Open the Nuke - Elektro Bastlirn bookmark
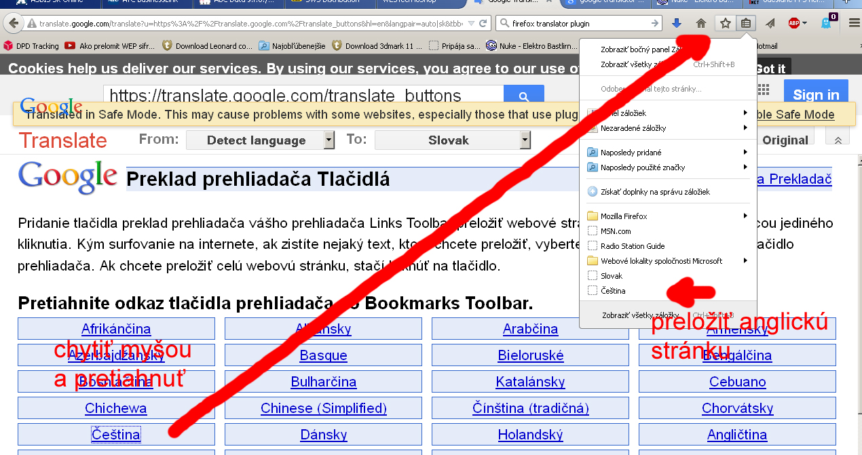 click(533, 46)
